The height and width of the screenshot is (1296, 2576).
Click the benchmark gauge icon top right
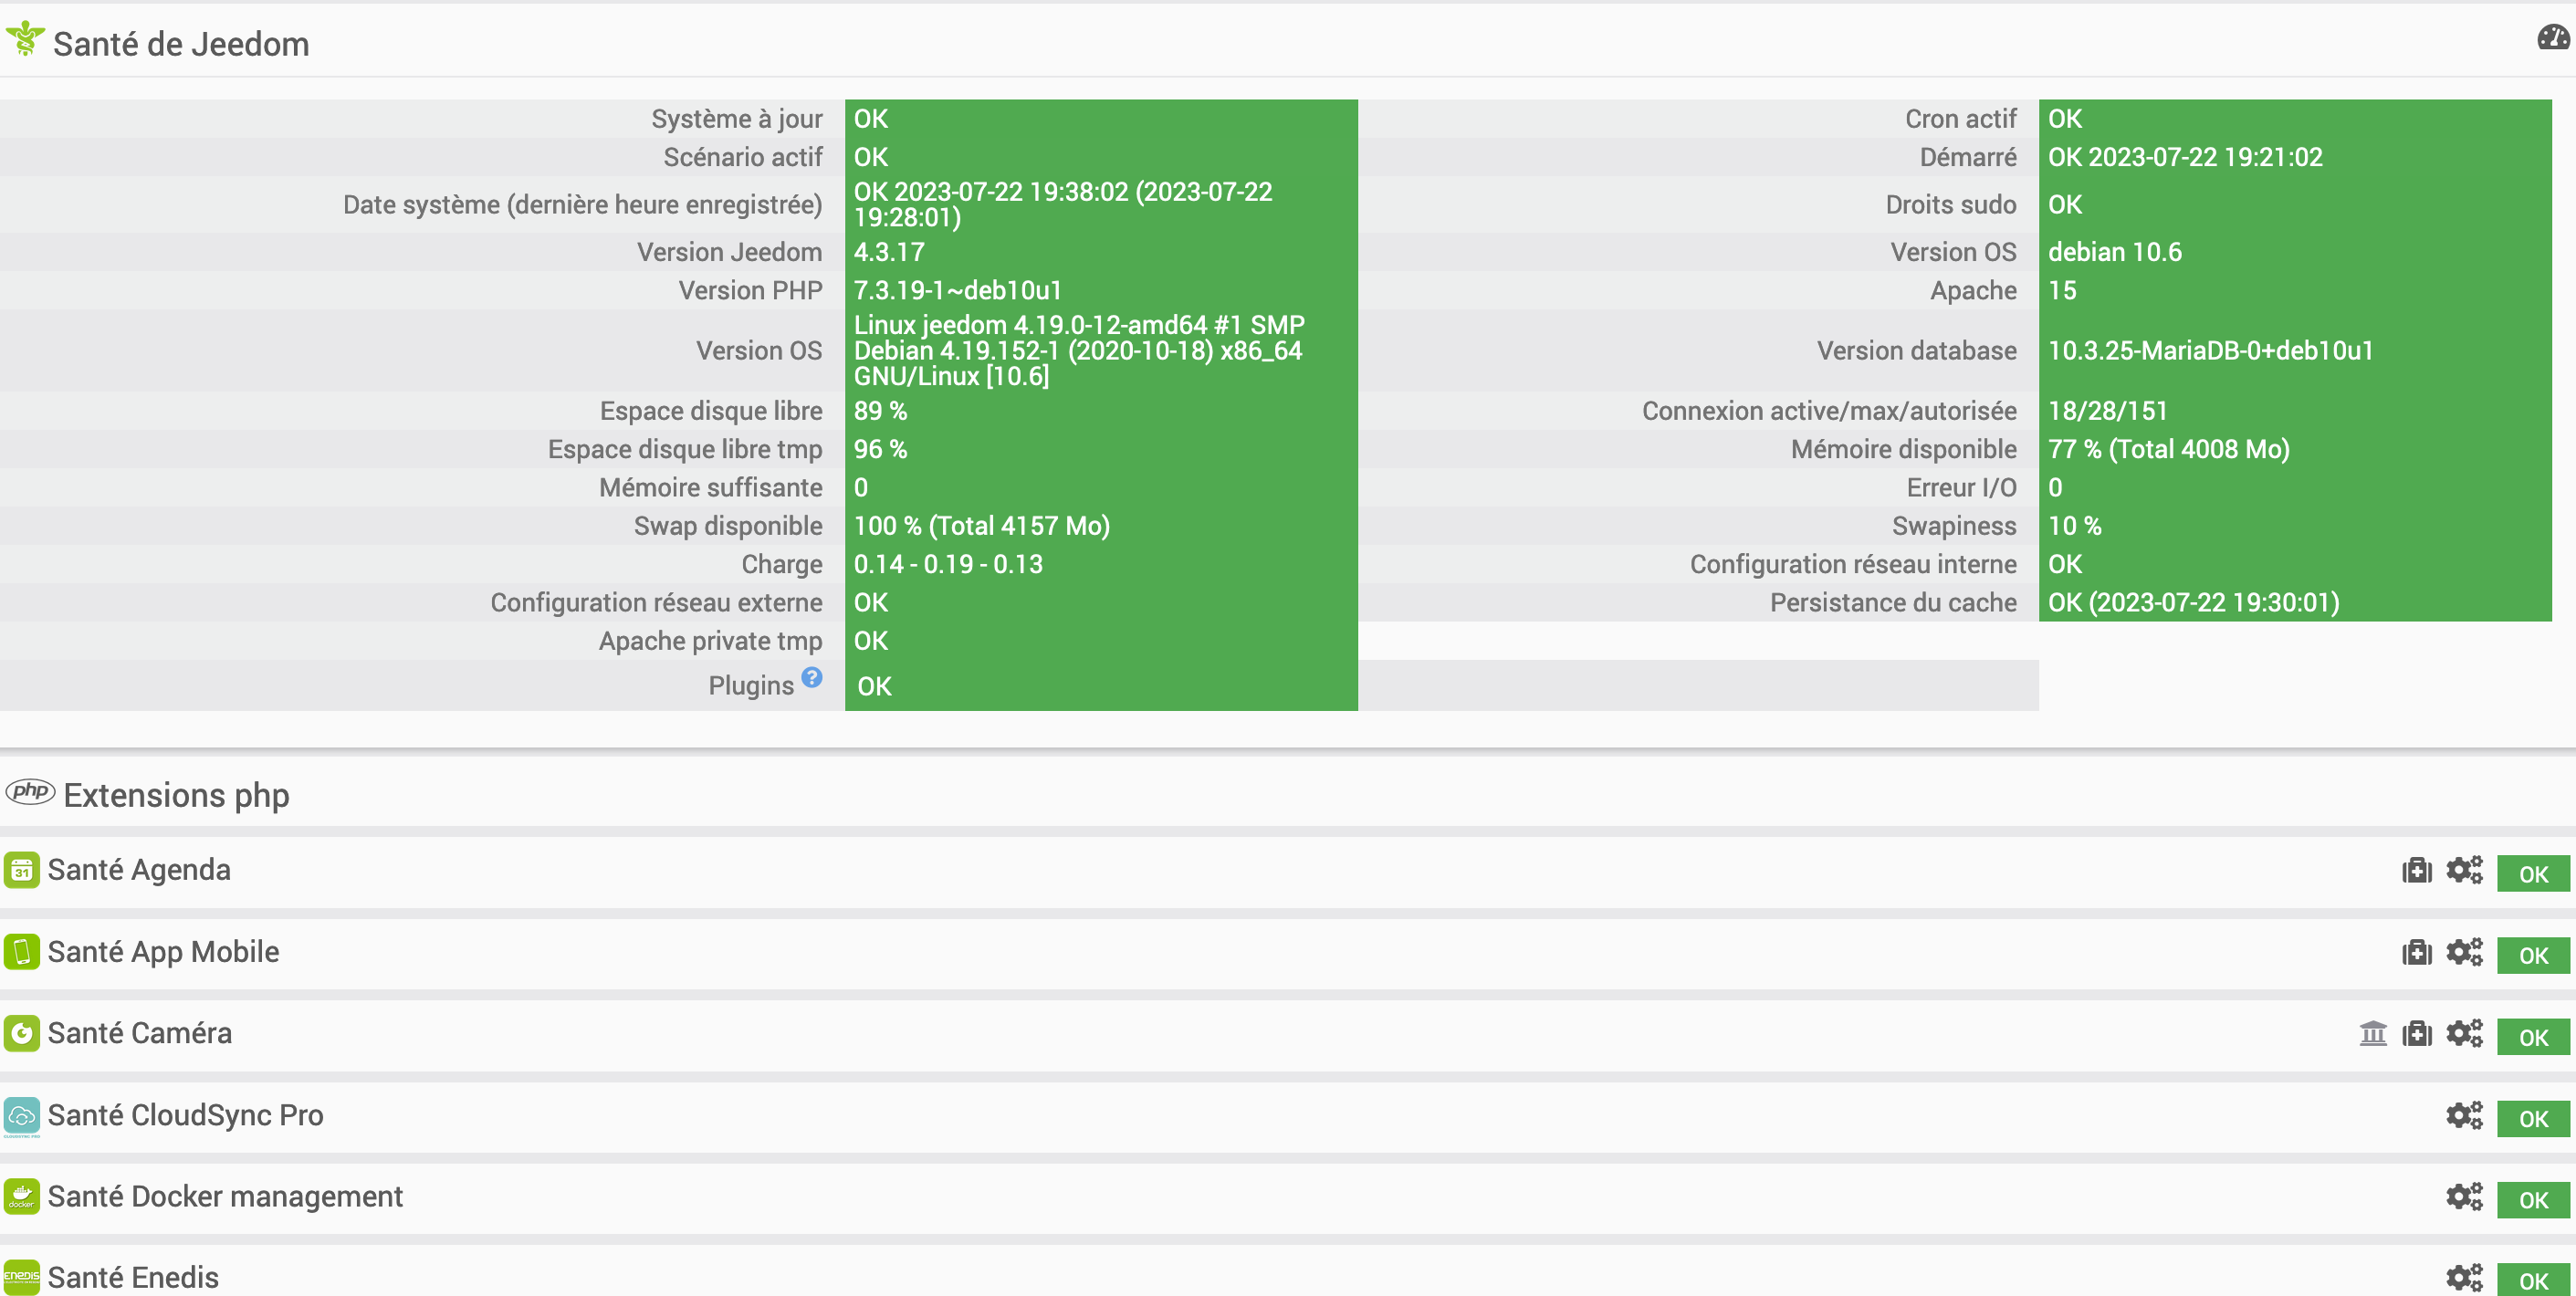[2552, 38]
